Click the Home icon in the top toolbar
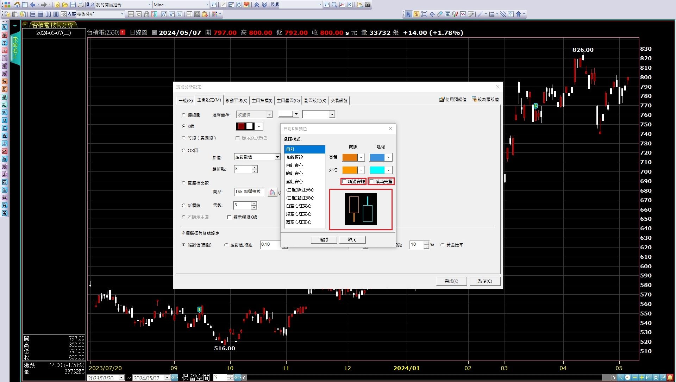Image resolution: width=676 pixels, height=382 pixels. (x=17, y=5)
